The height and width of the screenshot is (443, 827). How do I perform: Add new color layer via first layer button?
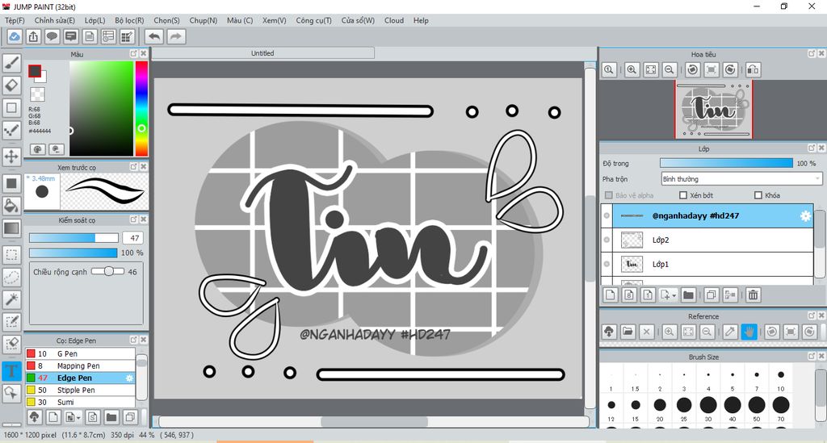pyautogui.click(x=611, y=295)
